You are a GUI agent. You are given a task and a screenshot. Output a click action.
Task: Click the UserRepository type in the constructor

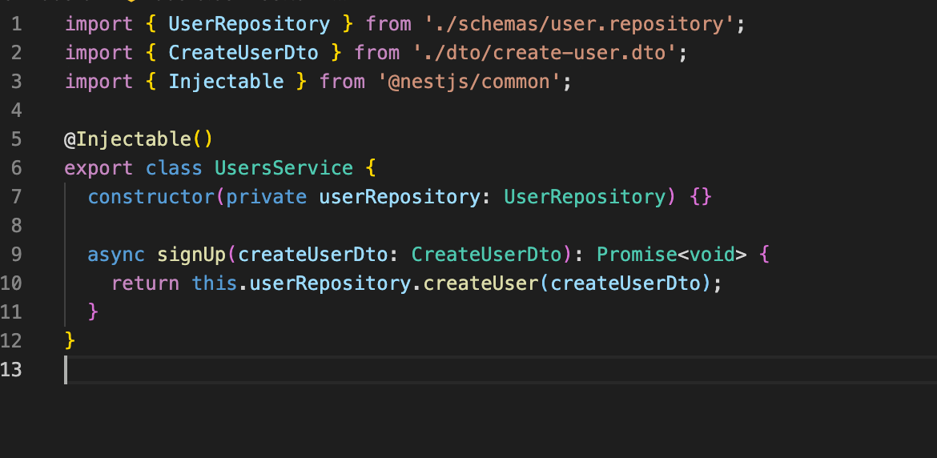tap(585, 196)
